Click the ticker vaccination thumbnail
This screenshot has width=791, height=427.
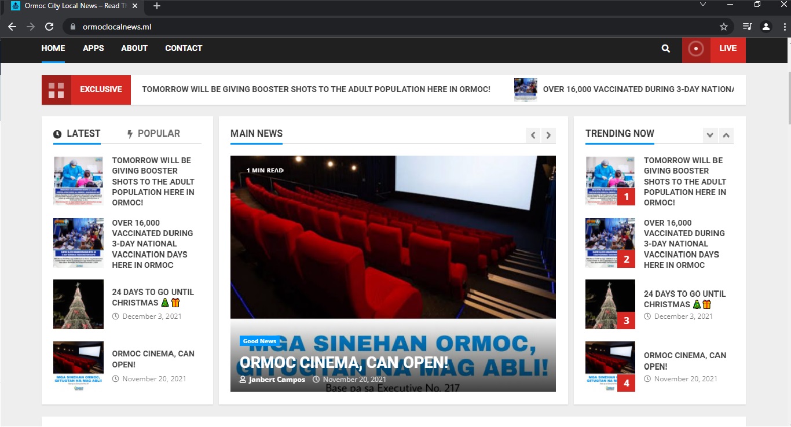pyautogui.click(x=526, y=90)
